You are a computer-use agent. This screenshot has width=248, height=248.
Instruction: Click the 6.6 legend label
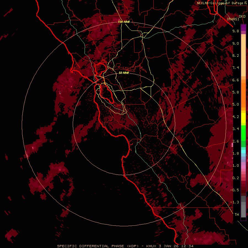tap(236, 80)
